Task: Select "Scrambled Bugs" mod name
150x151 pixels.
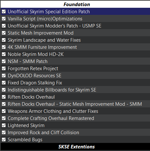Action: point(25,140)
